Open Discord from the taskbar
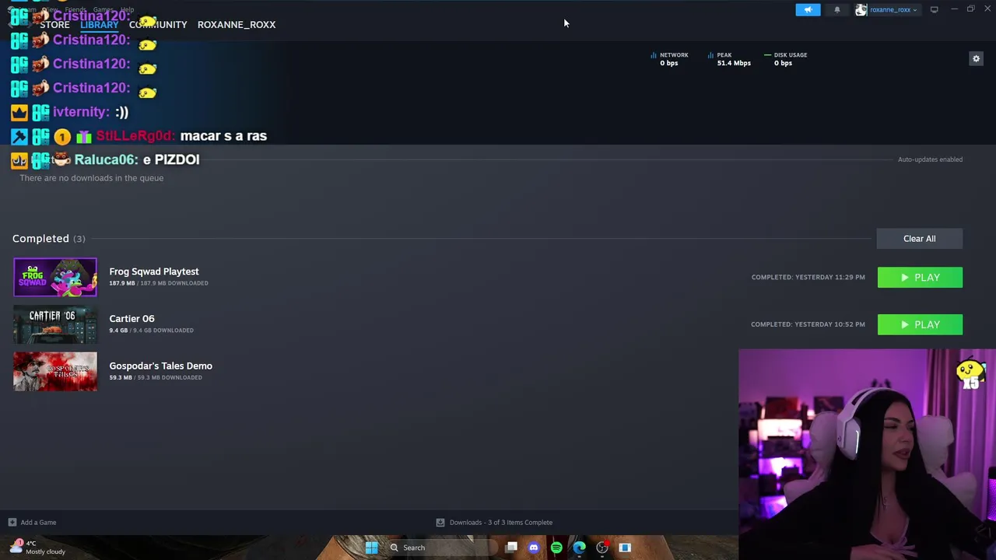This screenshot has height=560, width=996. (x=534, y=548)
